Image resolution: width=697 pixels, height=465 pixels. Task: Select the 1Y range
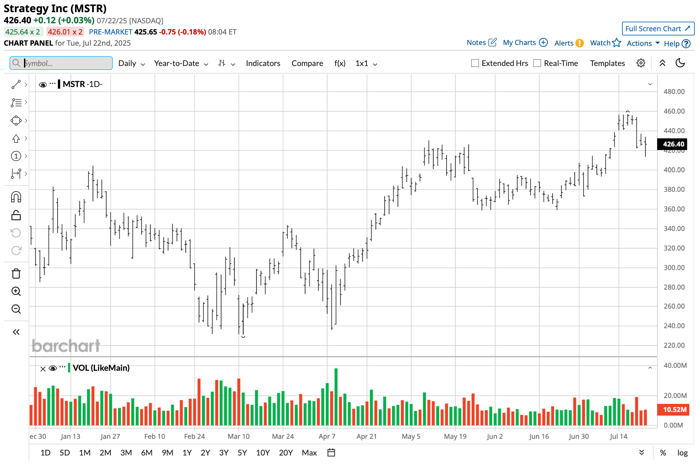[187, 453]
